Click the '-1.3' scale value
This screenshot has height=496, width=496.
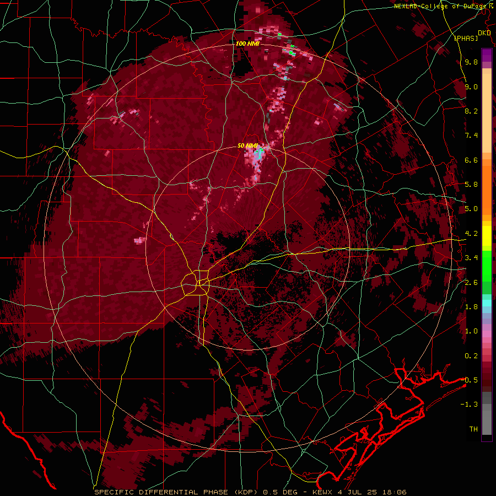pyautogui.click(x=469, y=405)
